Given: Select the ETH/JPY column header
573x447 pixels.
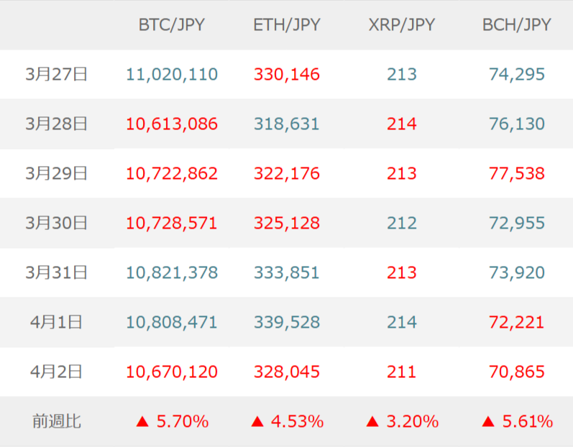Looking at the screenshot, I should click(287, 25).
